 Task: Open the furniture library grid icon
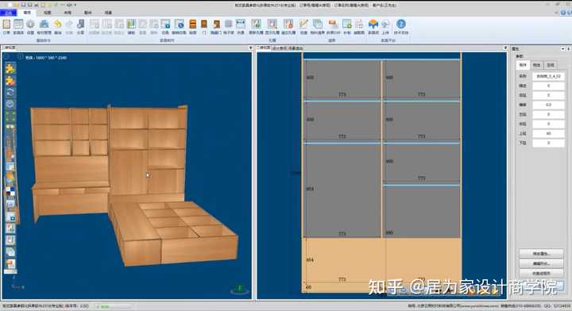click(x=18, y=25)
